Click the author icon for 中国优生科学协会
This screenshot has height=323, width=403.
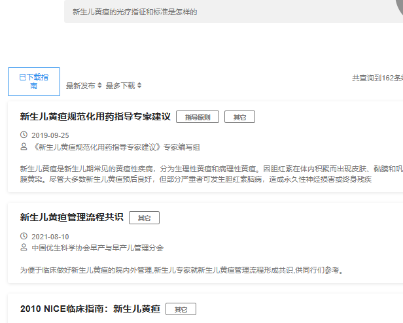pyautogui.click(x=24, y=248)
